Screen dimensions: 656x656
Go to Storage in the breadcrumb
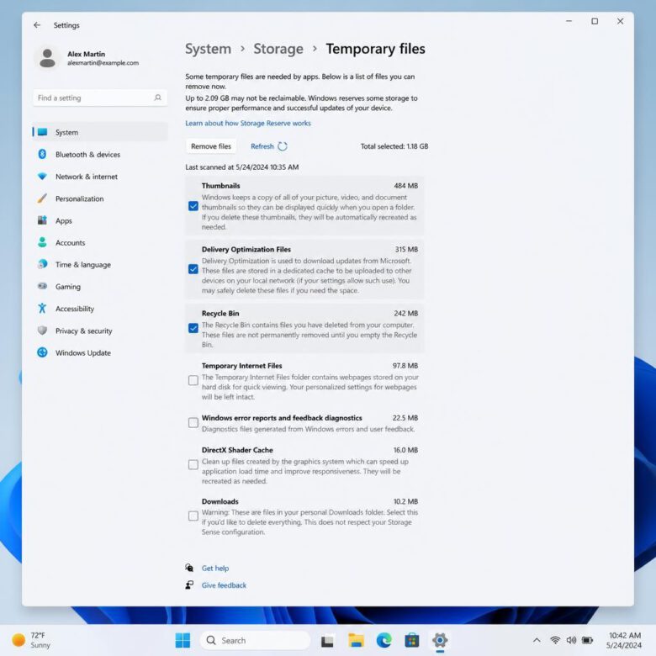(278, 49)
